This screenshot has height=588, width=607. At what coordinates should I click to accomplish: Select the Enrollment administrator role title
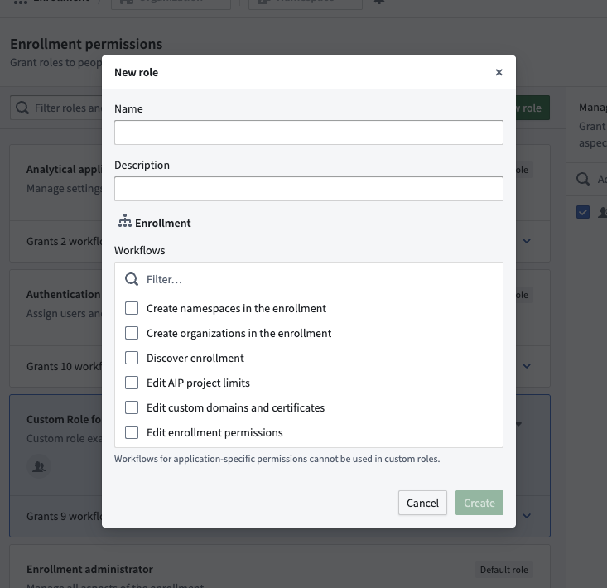[89, 569]
